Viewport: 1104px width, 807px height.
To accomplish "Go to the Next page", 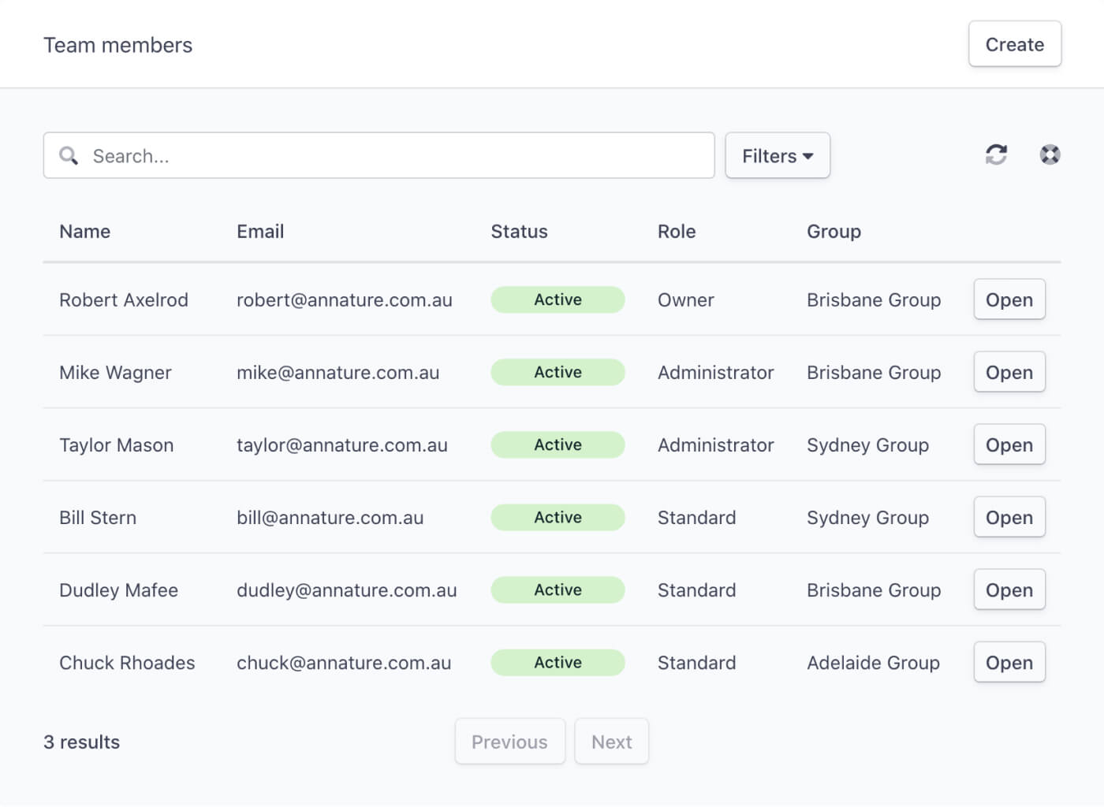I will (611, 741).
